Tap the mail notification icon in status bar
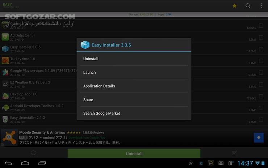268x168 pixels. click(221, 163)
